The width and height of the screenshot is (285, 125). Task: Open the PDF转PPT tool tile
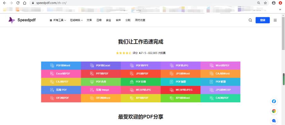141,66
